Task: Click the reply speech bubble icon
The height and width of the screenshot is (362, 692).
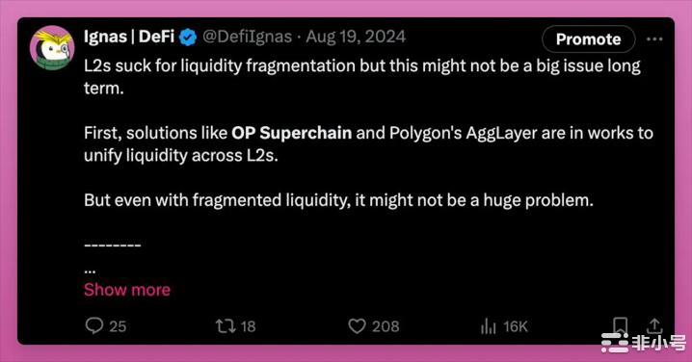Action: pos(94,325)
